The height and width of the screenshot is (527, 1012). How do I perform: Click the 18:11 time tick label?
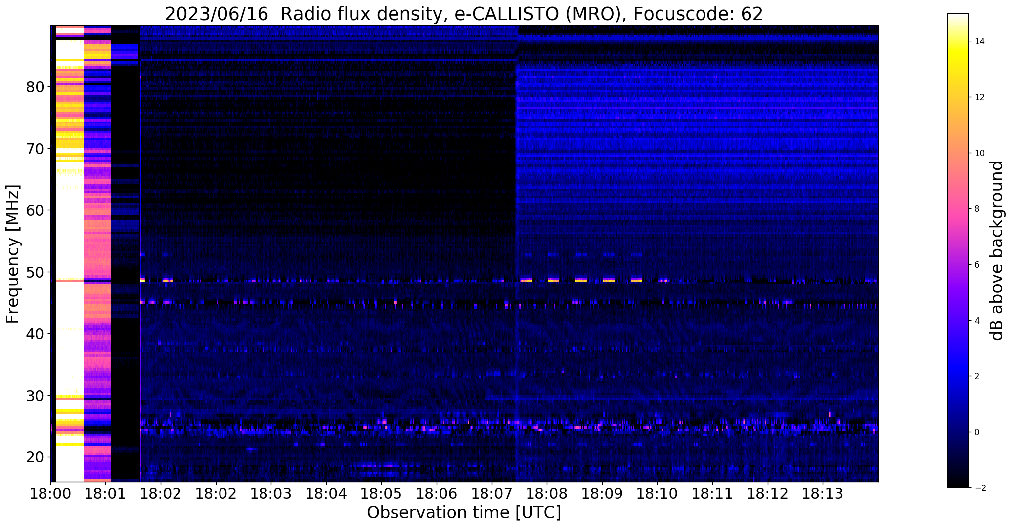click(712, 493)
